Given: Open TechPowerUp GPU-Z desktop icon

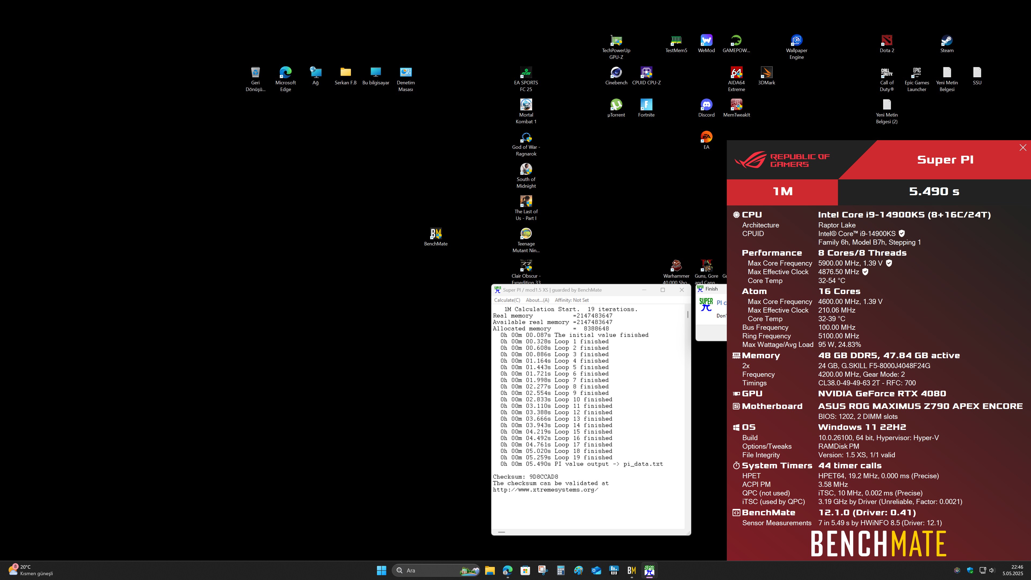Looking at the screenshot, I should point(616,47).
